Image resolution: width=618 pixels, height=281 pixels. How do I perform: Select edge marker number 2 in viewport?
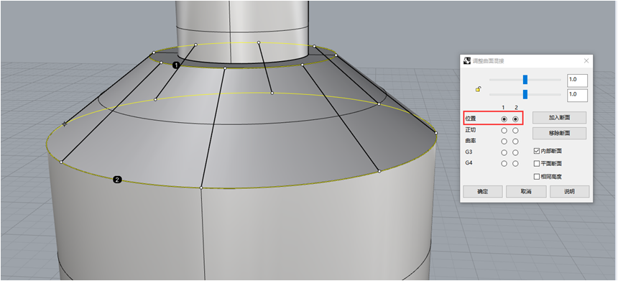pyautogui.click(x=117, y=180)
